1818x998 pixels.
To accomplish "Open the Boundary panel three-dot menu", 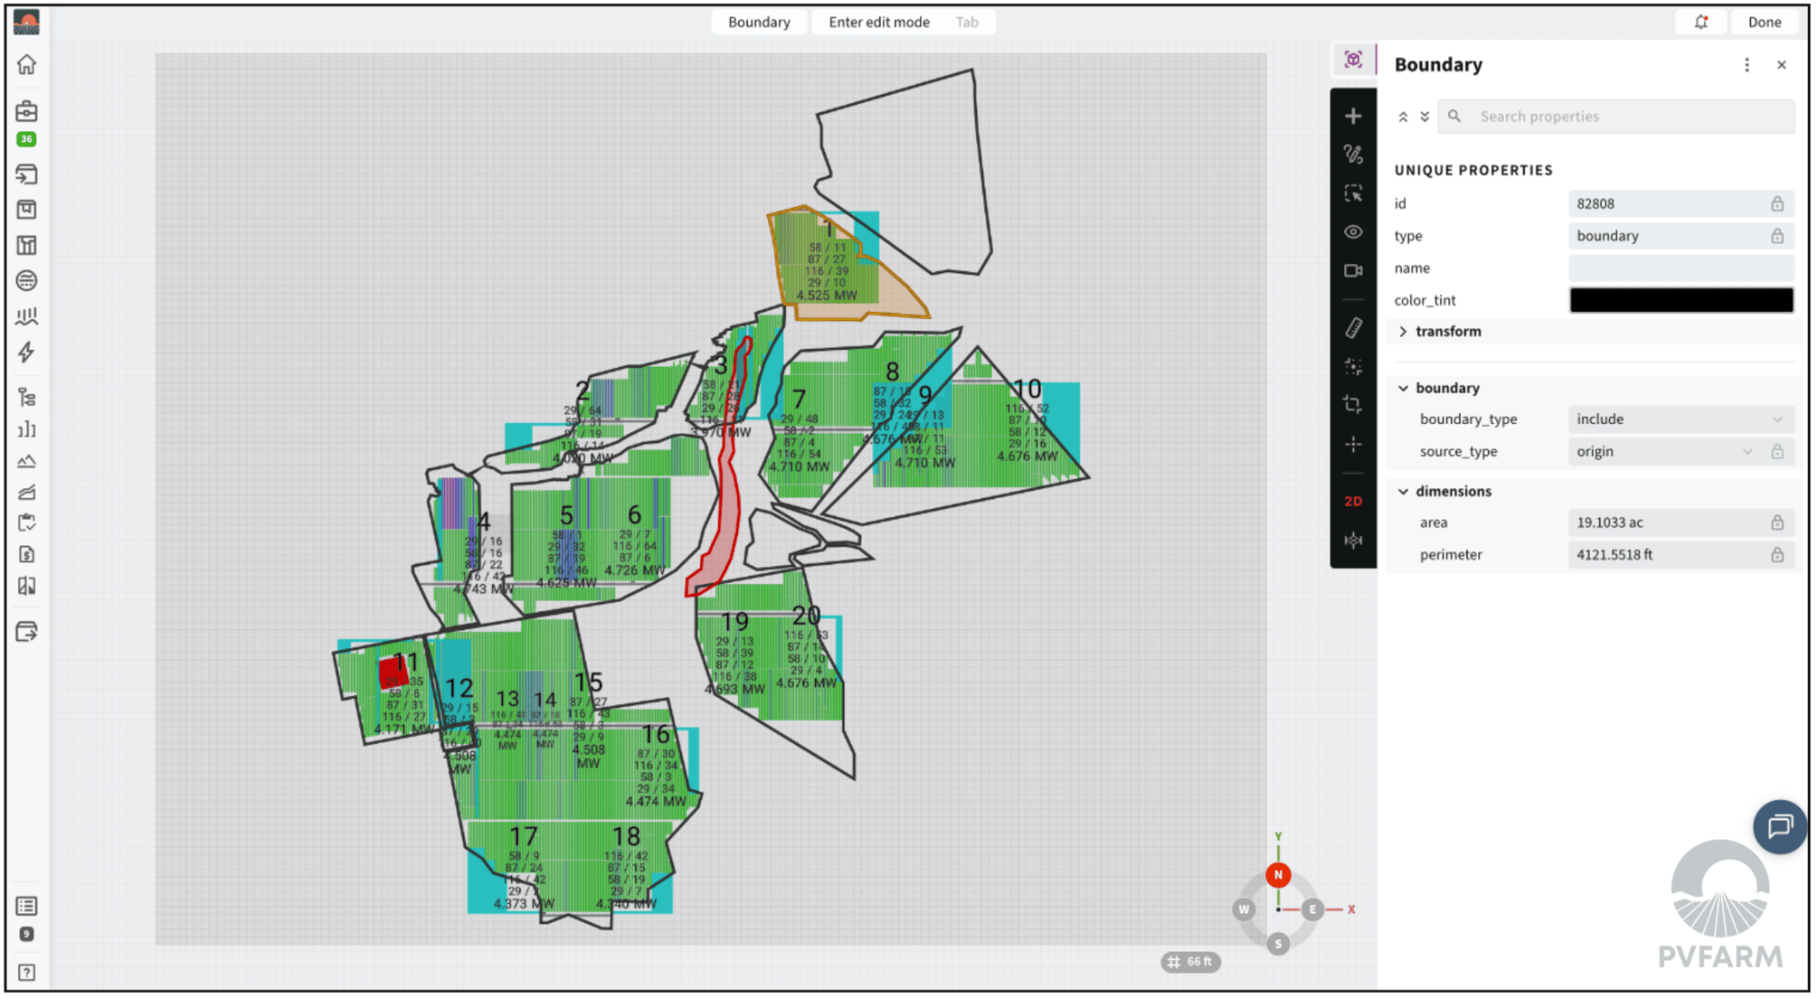I will (x=1747, y=65).
